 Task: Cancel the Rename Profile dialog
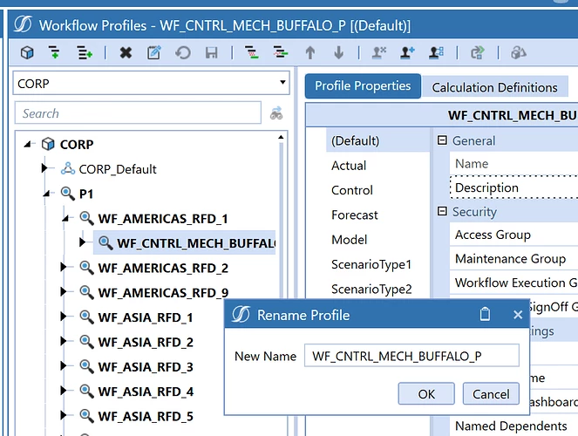coord(491,393)
